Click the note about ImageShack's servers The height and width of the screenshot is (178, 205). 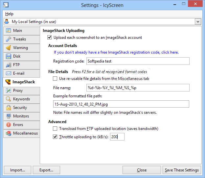tap(105, 113)
